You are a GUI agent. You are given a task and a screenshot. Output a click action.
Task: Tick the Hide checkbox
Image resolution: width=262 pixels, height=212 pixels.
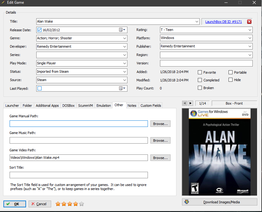point(230,80)
